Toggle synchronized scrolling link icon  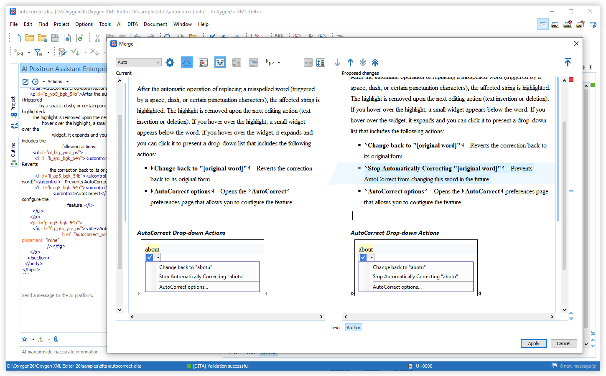[220, 63]
